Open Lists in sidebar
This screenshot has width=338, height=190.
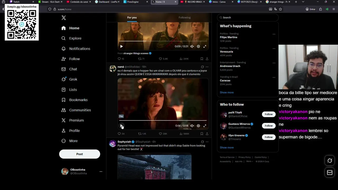click(69, 90)
